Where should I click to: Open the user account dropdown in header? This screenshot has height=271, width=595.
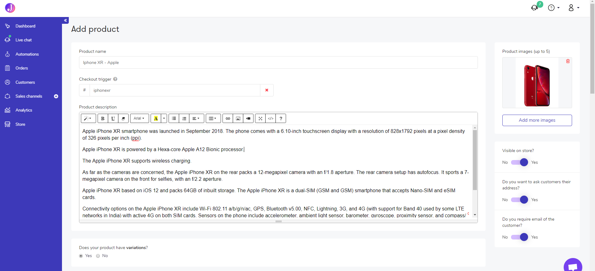574,8
